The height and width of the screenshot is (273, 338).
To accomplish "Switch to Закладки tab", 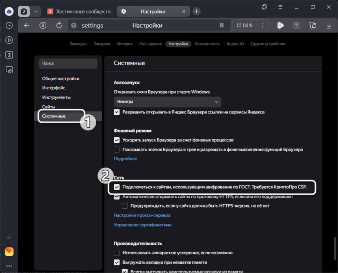I will (78, 44).
